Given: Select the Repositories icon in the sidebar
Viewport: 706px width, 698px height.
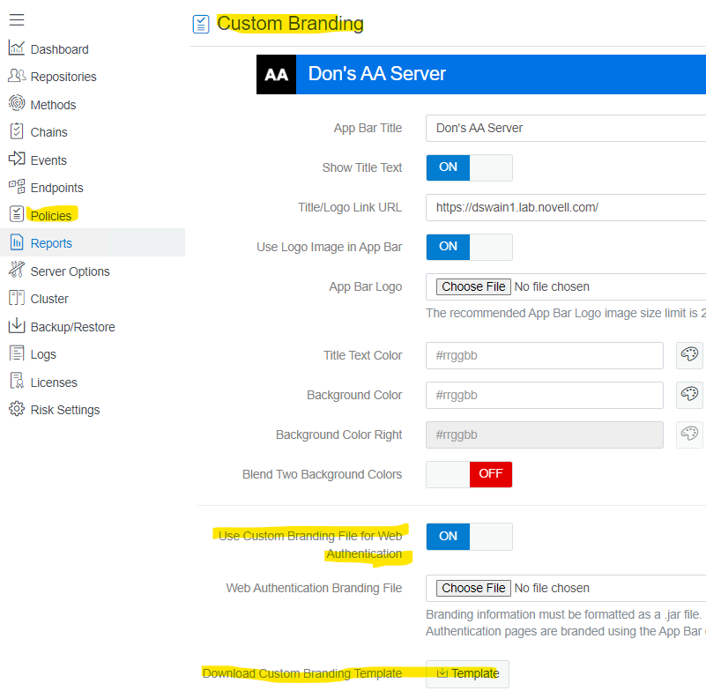Looking at the screenshot, I should click(x=16, y=76).
